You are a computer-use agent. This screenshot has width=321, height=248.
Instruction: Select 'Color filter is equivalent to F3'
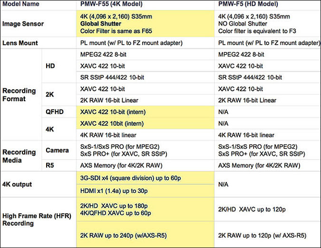click(x=257, y=31)
